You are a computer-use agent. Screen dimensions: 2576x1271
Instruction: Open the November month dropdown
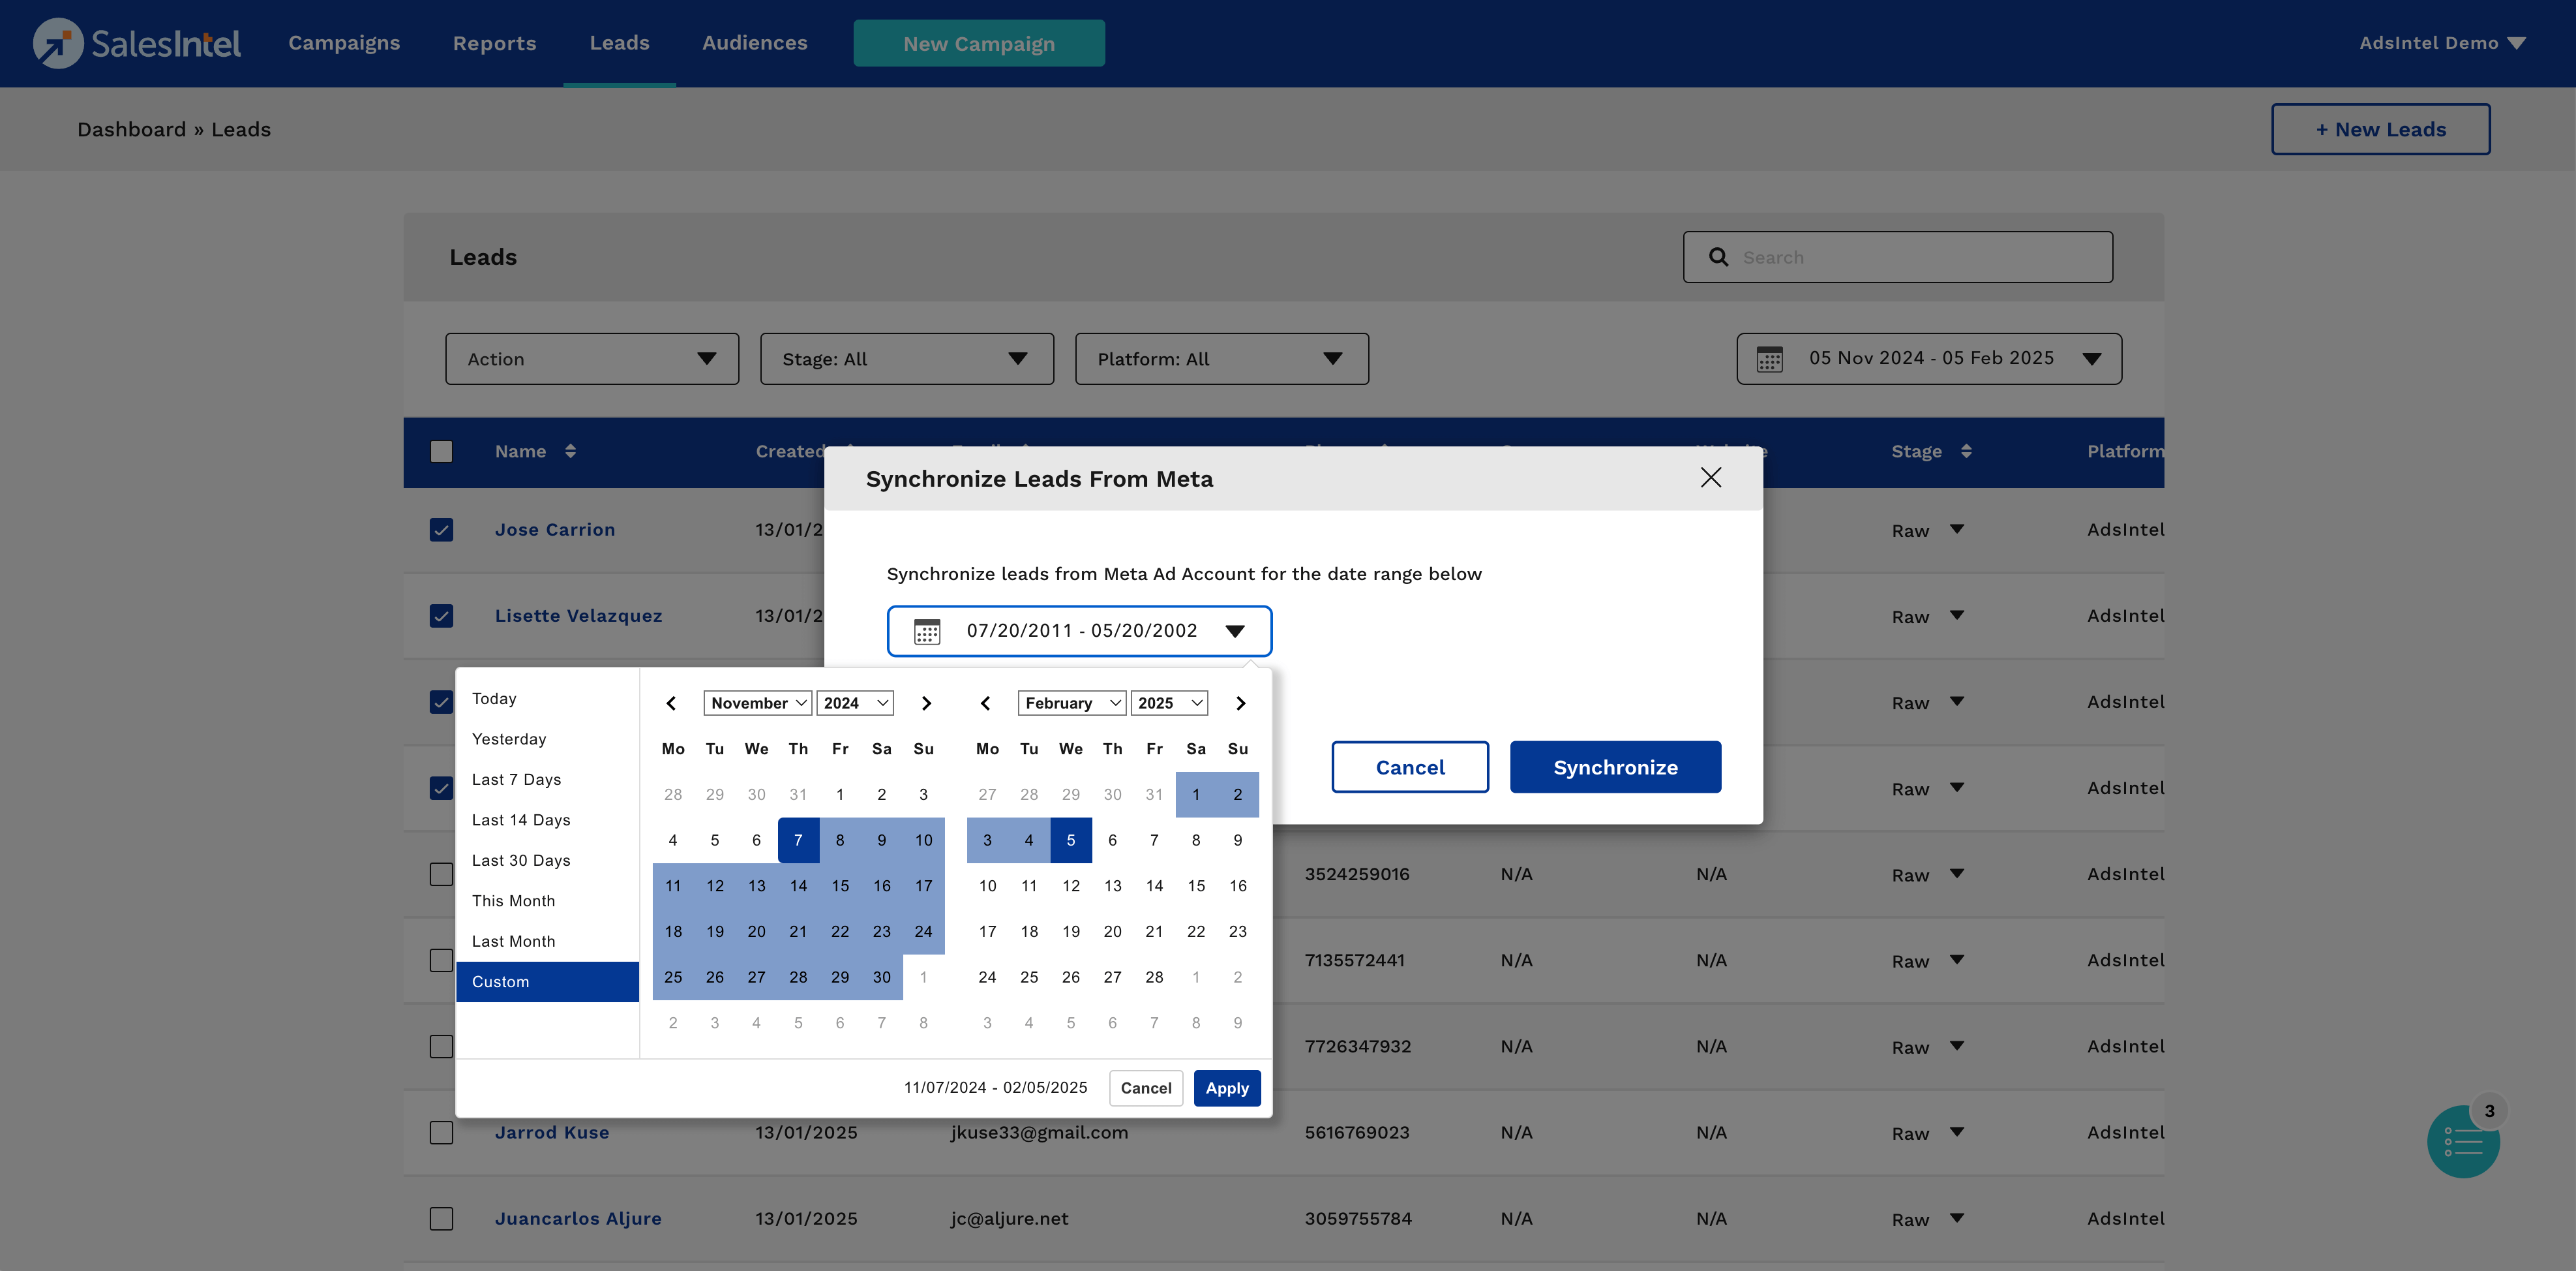(x=757, y=703)
